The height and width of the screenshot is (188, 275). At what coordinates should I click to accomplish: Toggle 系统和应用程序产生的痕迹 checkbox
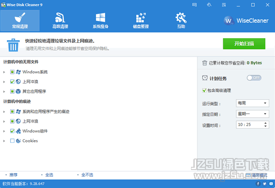[12, 112]
